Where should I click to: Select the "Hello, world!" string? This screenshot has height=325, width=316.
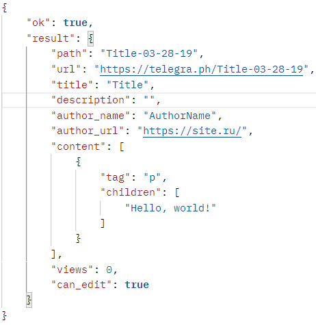click(170, 208)
